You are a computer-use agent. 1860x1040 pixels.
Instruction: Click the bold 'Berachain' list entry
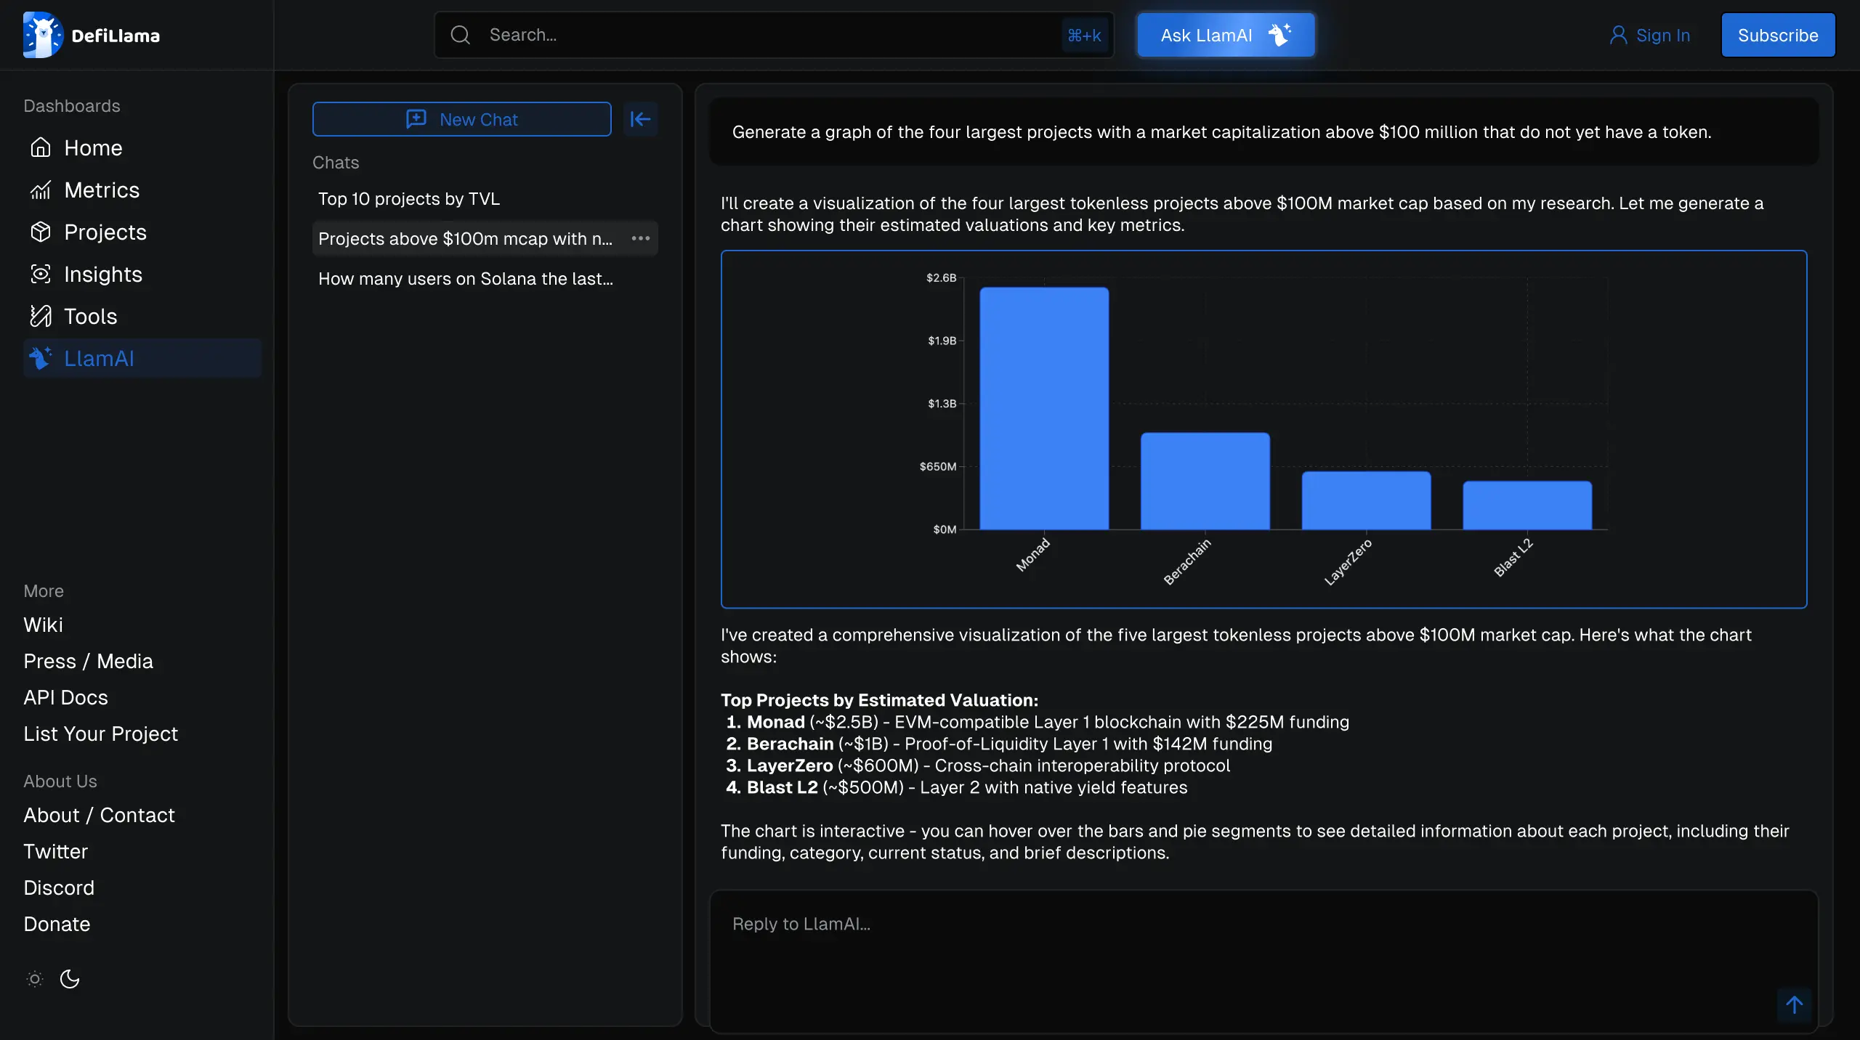click(790, 744)
